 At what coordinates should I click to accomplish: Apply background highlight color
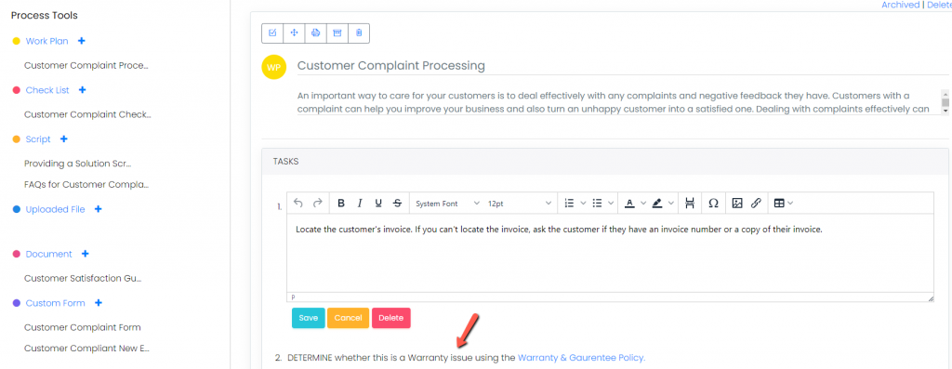coord(657,204)
